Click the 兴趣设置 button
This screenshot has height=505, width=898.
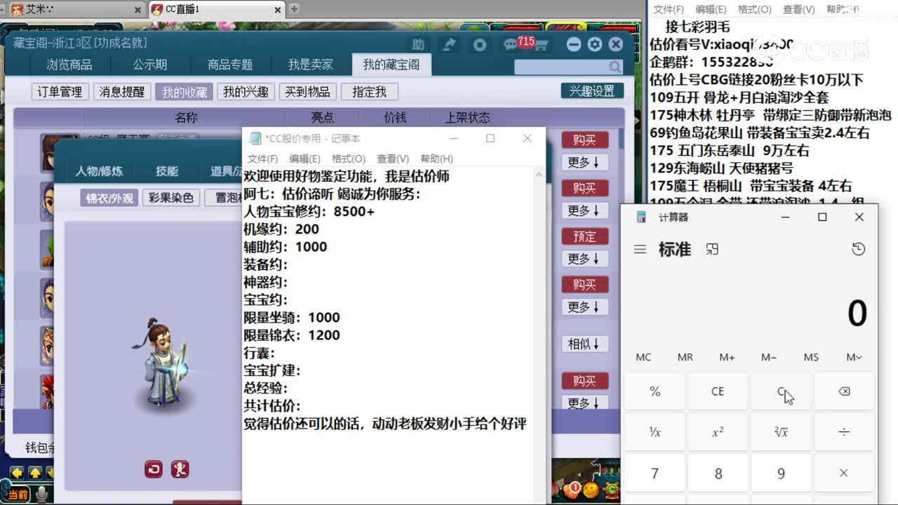coord(591,91)
